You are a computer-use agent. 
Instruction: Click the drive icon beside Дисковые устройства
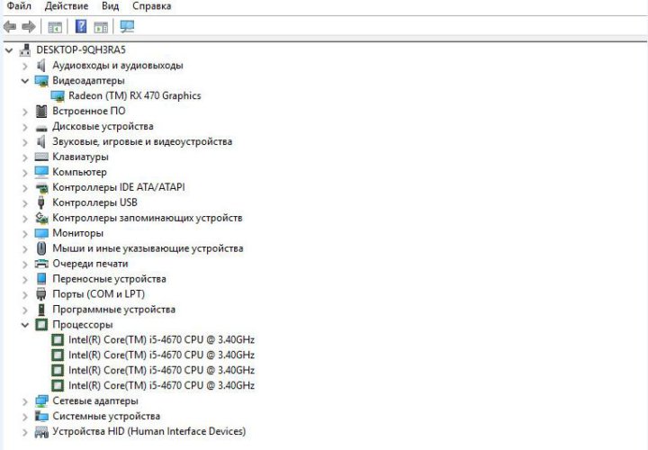point(41,127)
